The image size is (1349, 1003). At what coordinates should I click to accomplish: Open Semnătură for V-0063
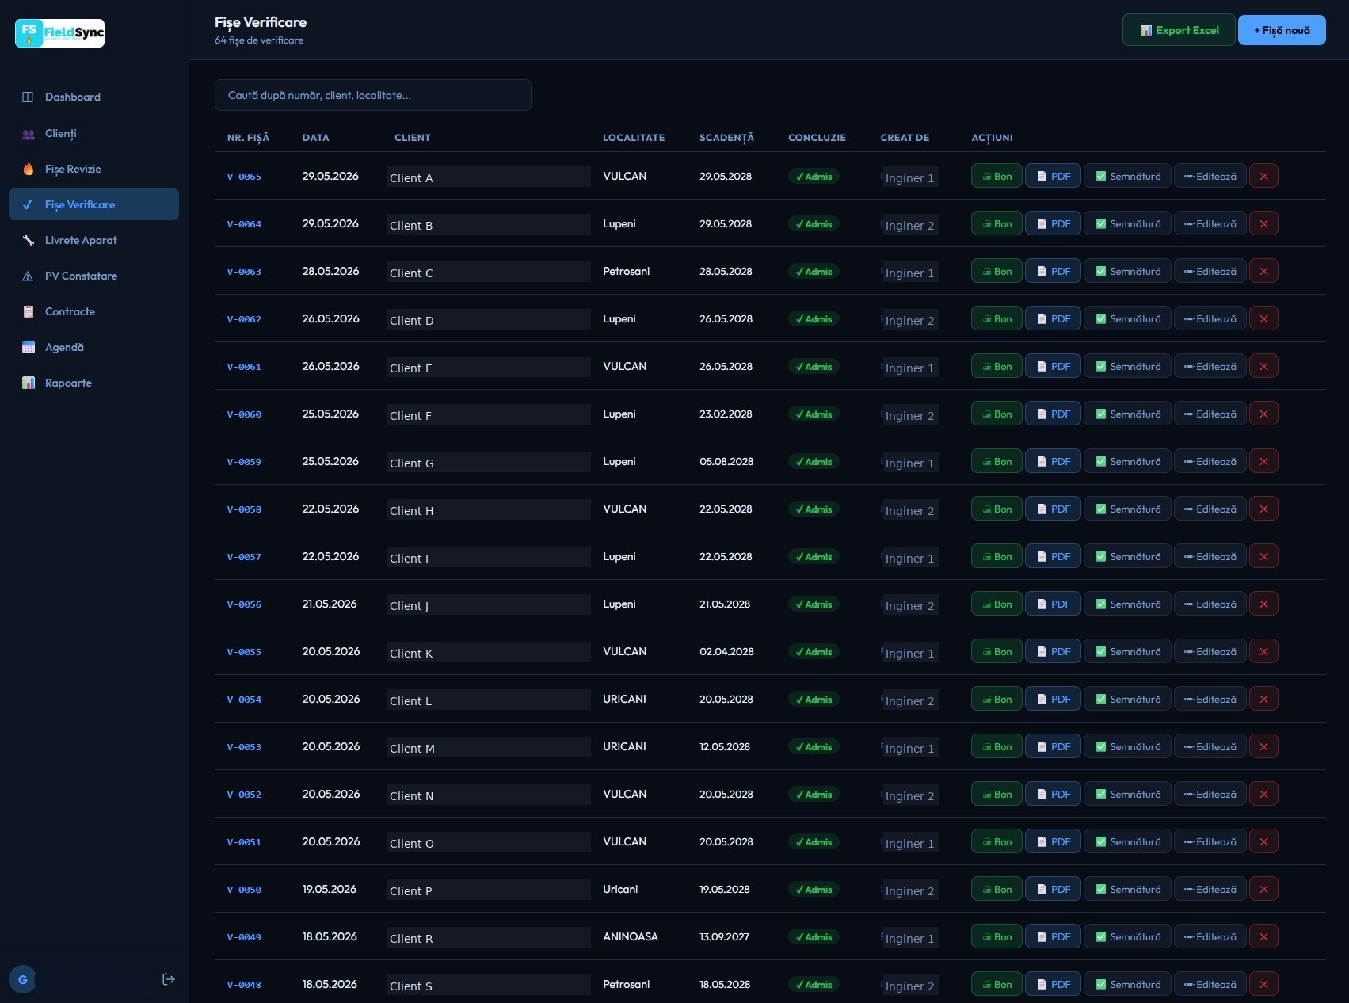coord(1127,271)
